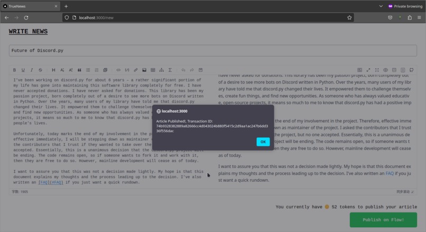Open the Mermaid diagram dropdown
This screenshot has width=426, height=232.
pos(162,70)
